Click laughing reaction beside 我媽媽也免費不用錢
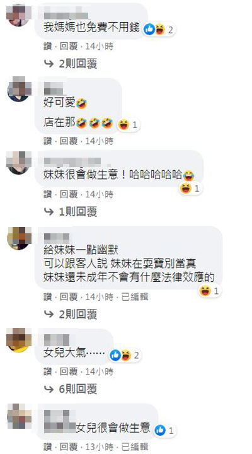 [159, 29]
